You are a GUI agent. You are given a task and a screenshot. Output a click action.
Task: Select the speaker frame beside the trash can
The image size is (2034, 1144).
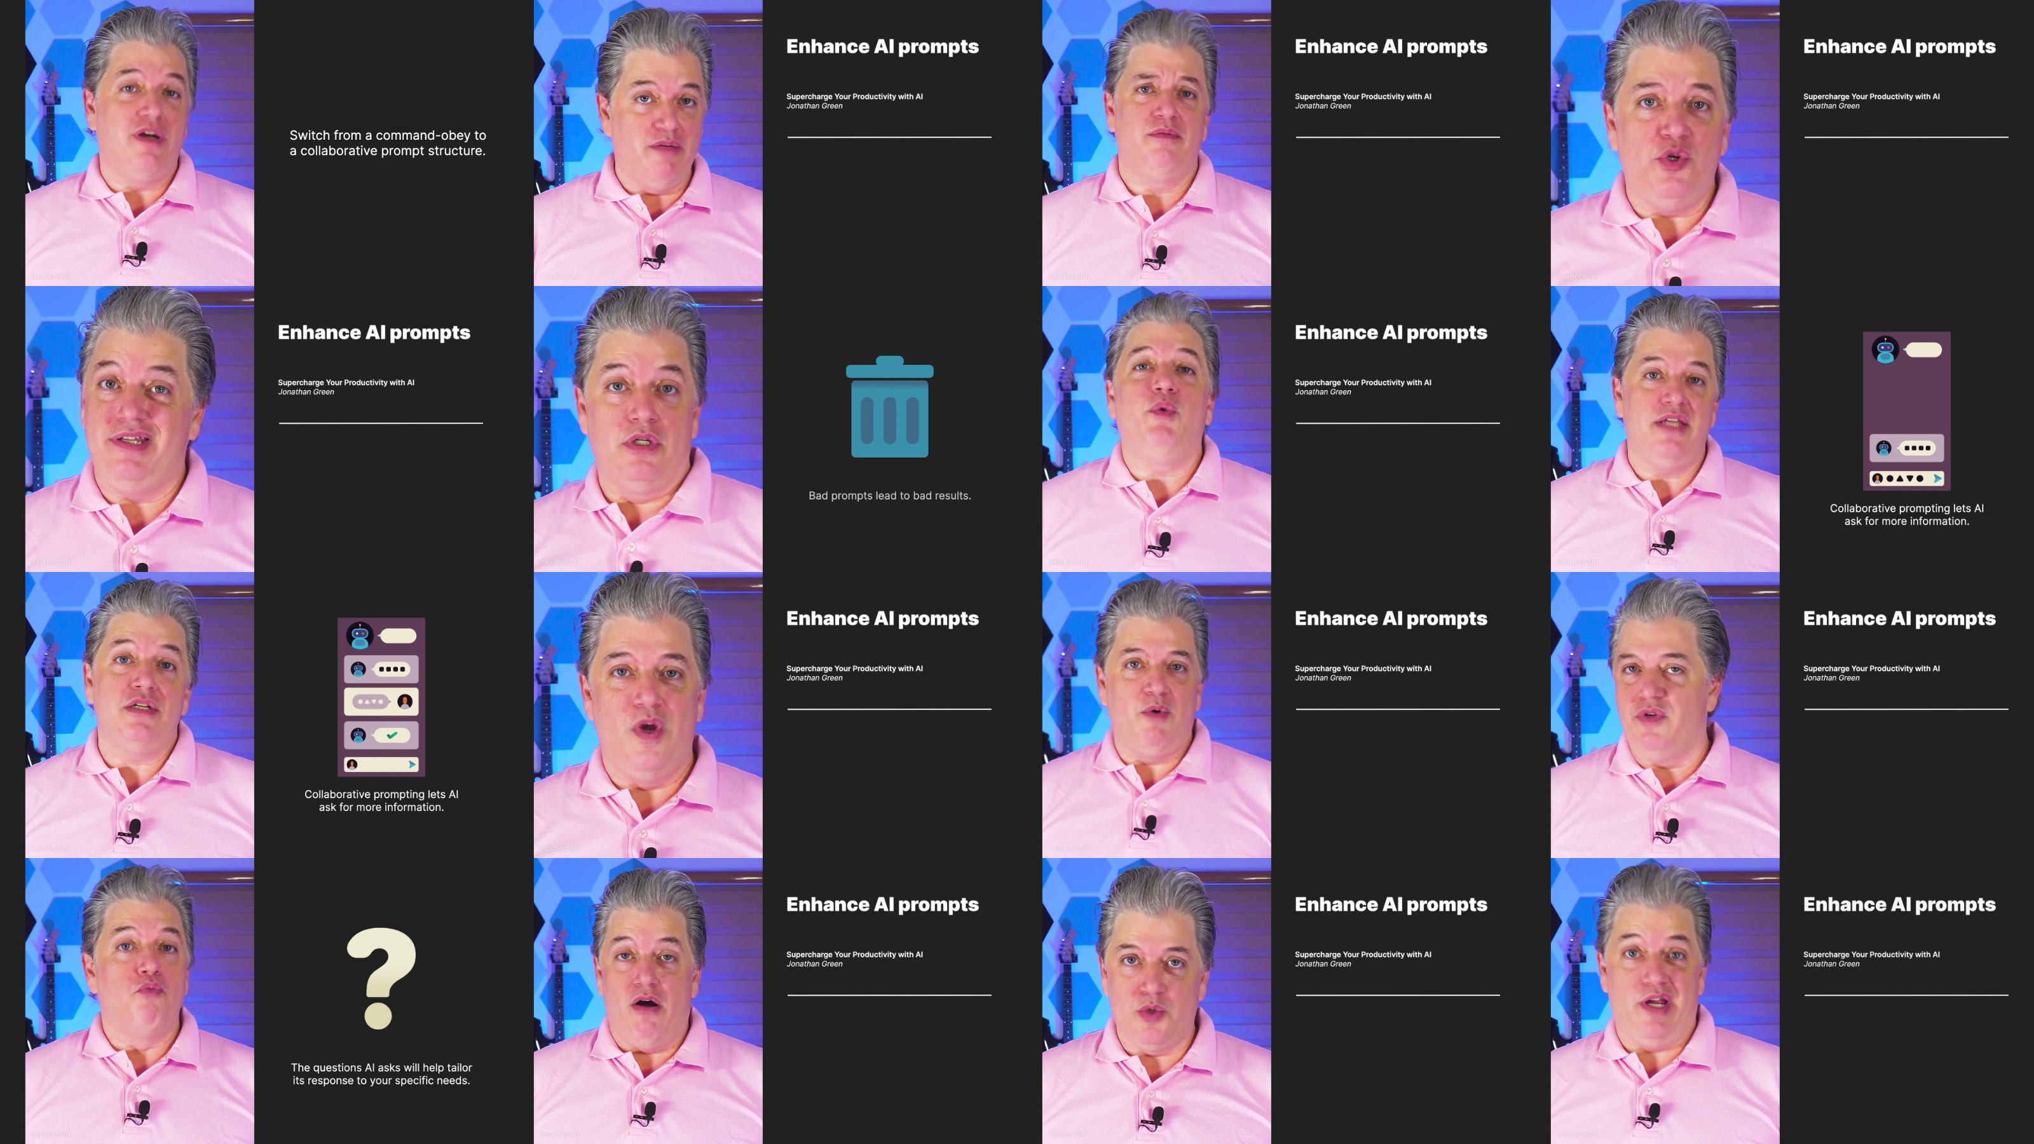648,429
